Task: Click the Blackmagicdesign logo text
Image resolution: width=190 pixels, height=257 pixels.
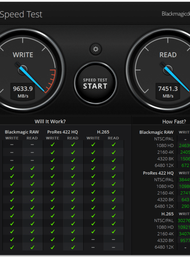Action: pyautogui.click(x=176, y=14)
